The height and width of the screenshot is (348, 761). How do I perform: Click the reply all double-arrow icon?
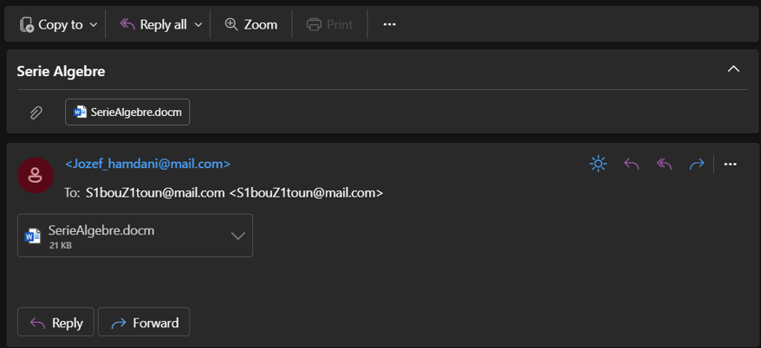pyautogui.click(x=665, y=164)
